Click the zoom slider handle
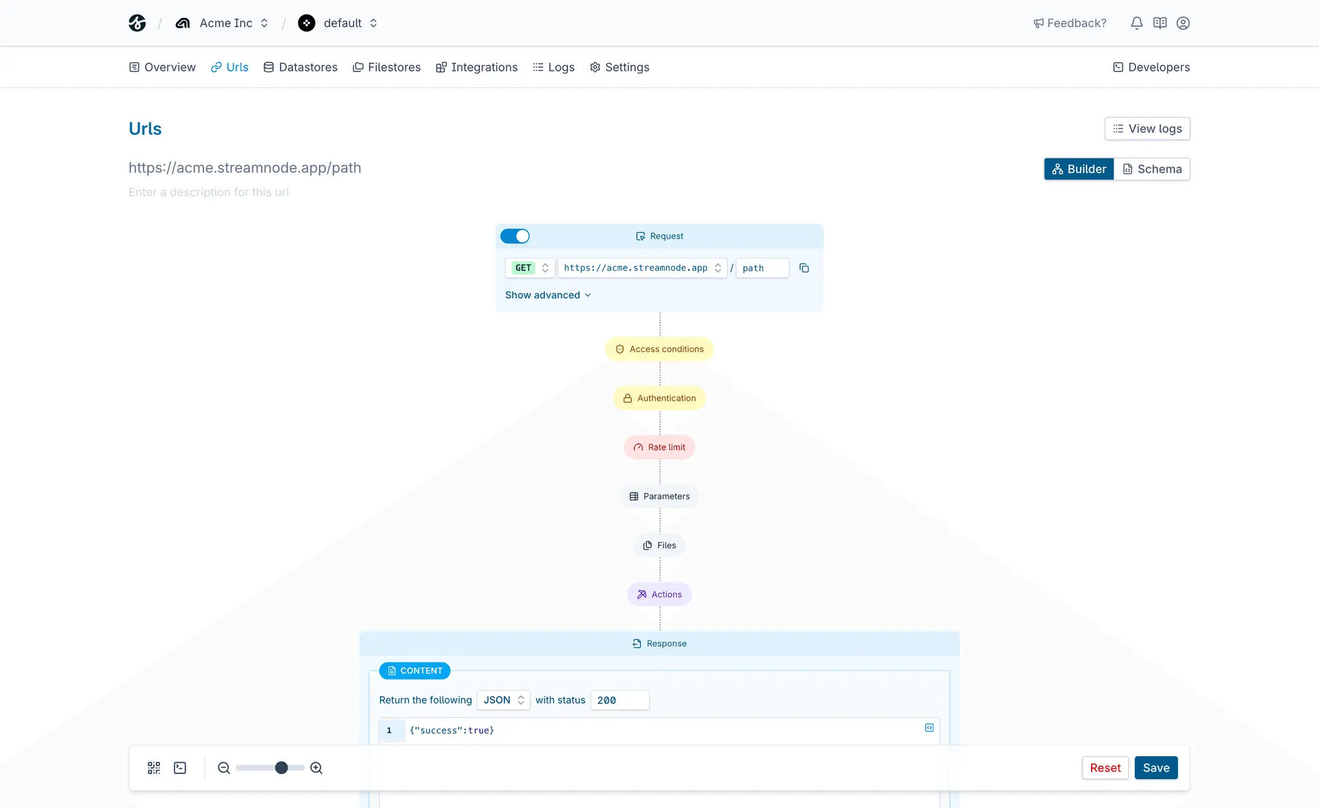1319x808 pixels. point(281,768)
